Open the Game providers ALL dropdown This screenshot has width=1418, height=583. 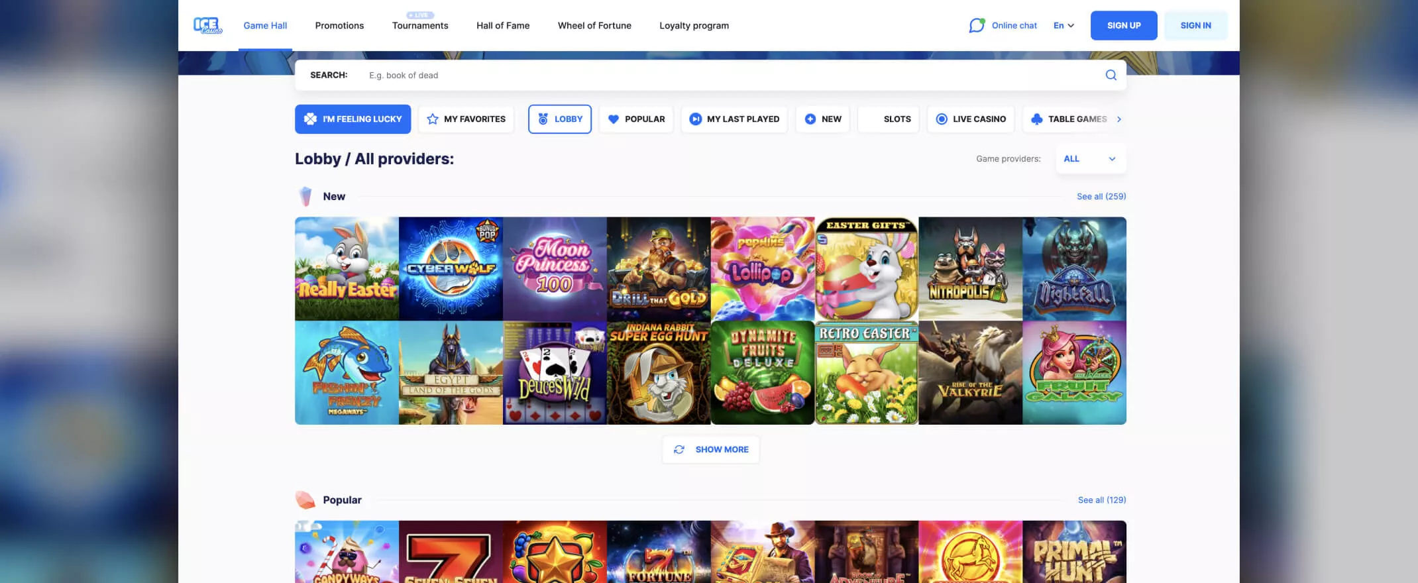pos(1090,159)
